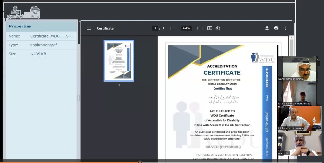Click the Properties panel scrollbar
Screen dimensions: 324x163
pyautogui.click(x=79, y=33)
